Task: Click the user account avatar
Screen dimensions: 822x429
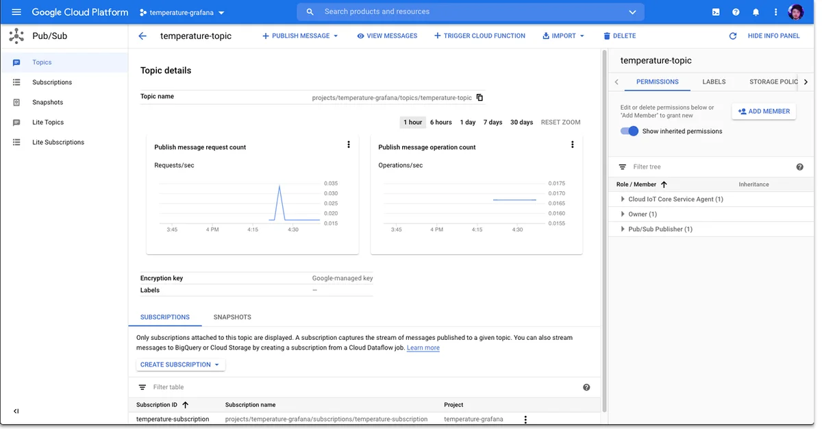Action: point(796,12)
